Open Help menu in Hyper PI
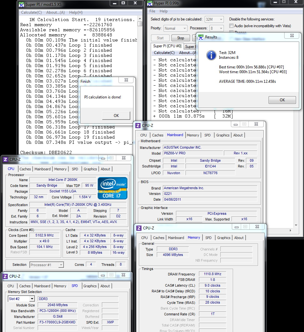 163,11
